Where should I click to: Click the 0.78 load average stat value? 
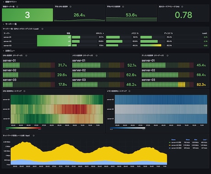[x=183, y=15]
